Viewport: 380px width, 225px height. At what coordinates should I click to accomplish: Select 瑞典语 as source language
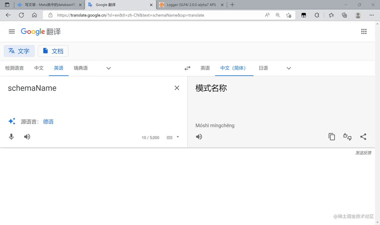(81, 68)
